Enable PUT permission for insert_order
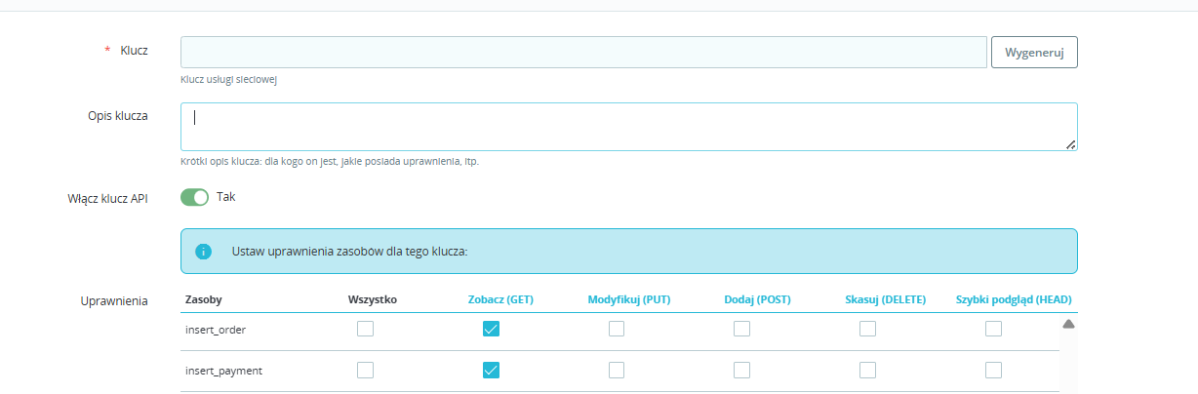1198x394 pixels. [617, 330]
